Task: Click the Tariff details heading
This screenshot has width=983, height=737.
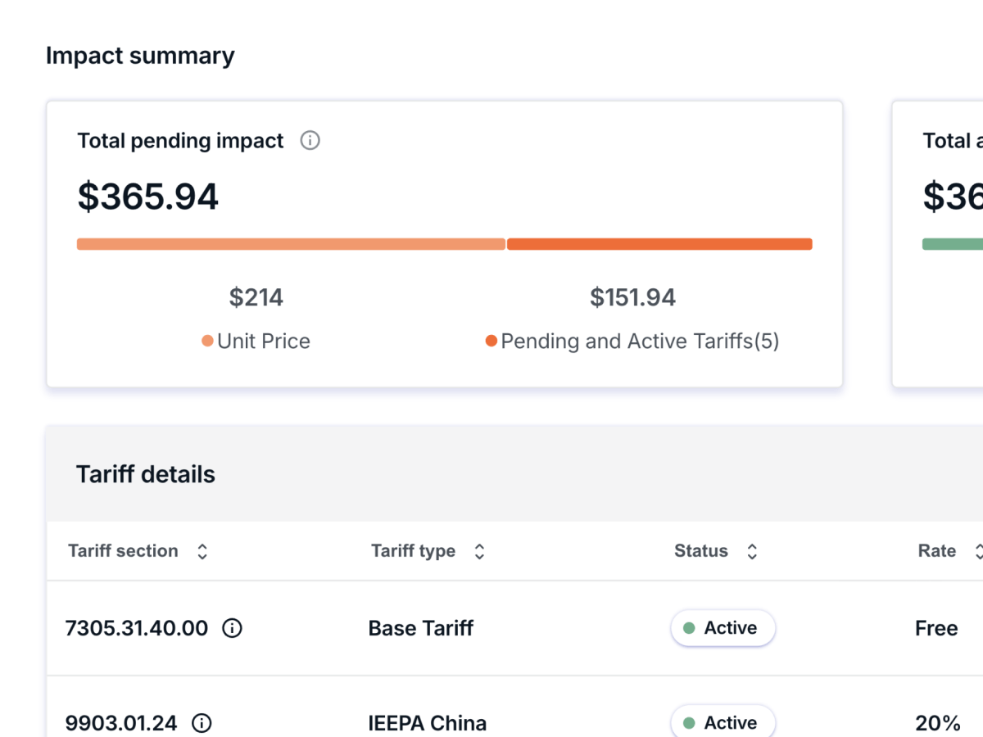Action: coord(146,474)
